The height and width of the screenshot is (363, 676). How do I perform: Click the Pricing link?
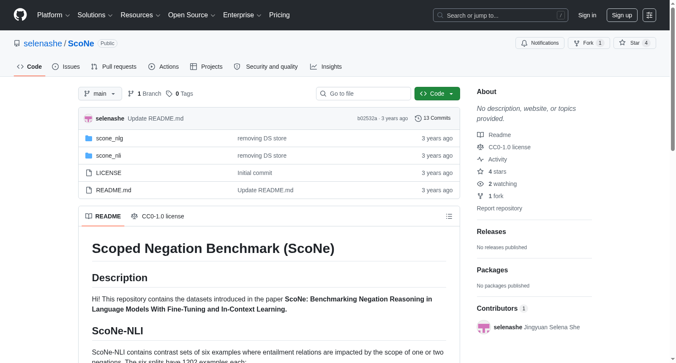tap(279, 15)
